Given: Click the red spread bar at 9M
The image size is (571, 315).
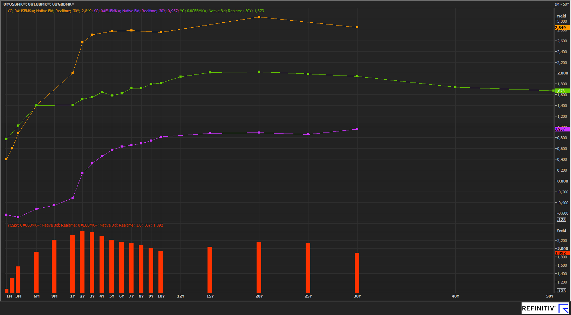Looking at the screenshot, I should tap(54, 266).
